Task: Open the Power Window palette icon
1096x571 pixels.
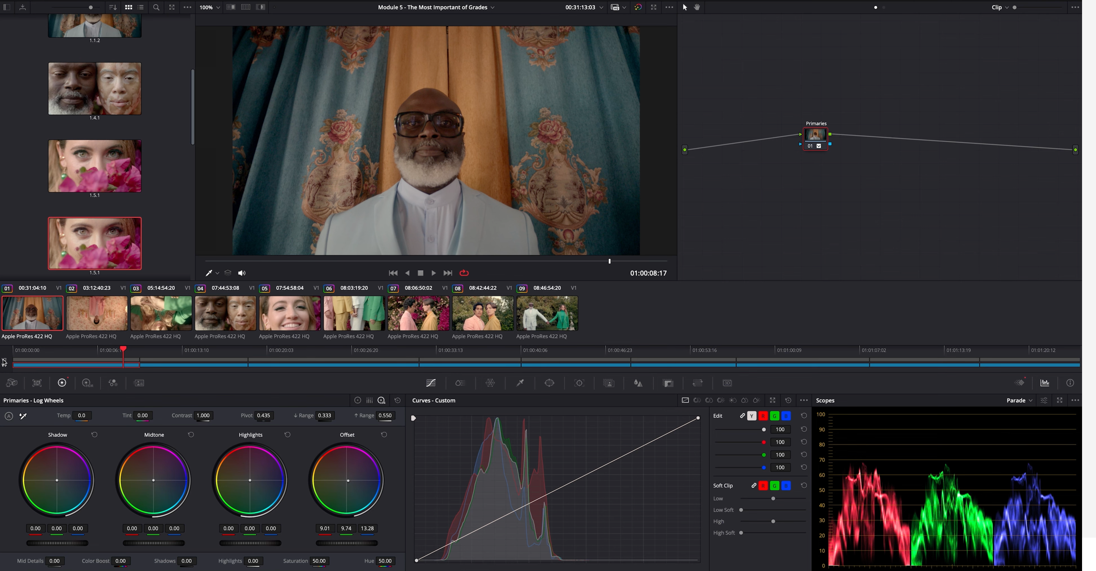Action: click(549, 383)
